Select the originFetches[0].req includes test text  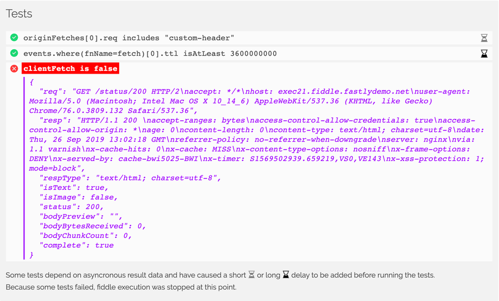[x=129, y=38]
